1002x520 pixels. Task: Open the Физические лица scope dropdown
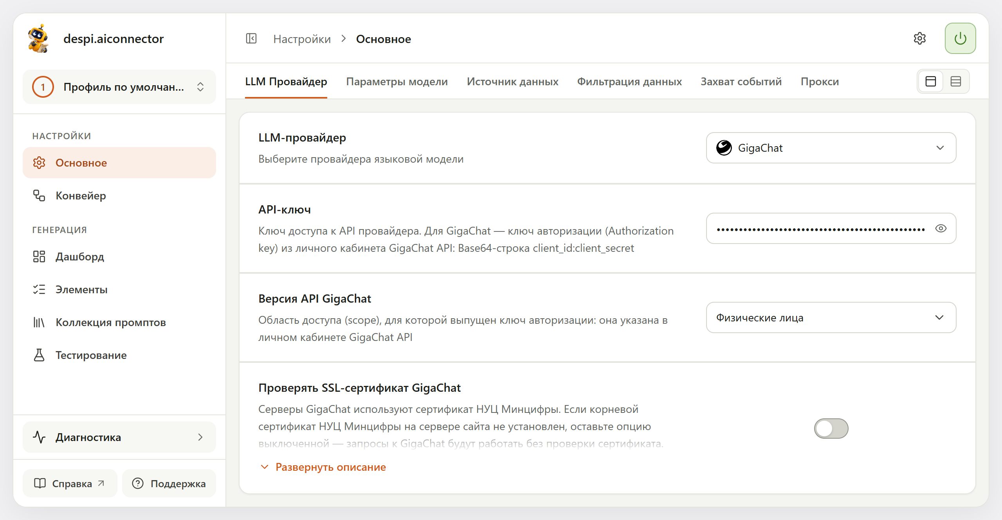(831, 317)
